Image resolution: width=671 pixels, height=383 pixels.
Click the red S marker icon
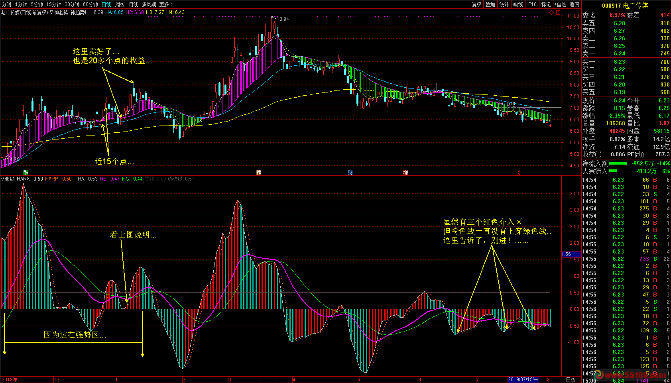pos(519,173)
